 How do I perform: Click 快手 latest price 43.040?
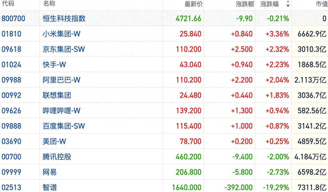(x=190, y=65)
